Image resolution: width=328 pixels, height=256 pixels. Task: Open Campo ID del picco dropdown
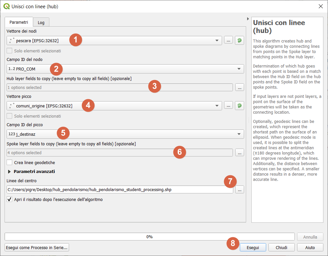[x=239, y=134]
